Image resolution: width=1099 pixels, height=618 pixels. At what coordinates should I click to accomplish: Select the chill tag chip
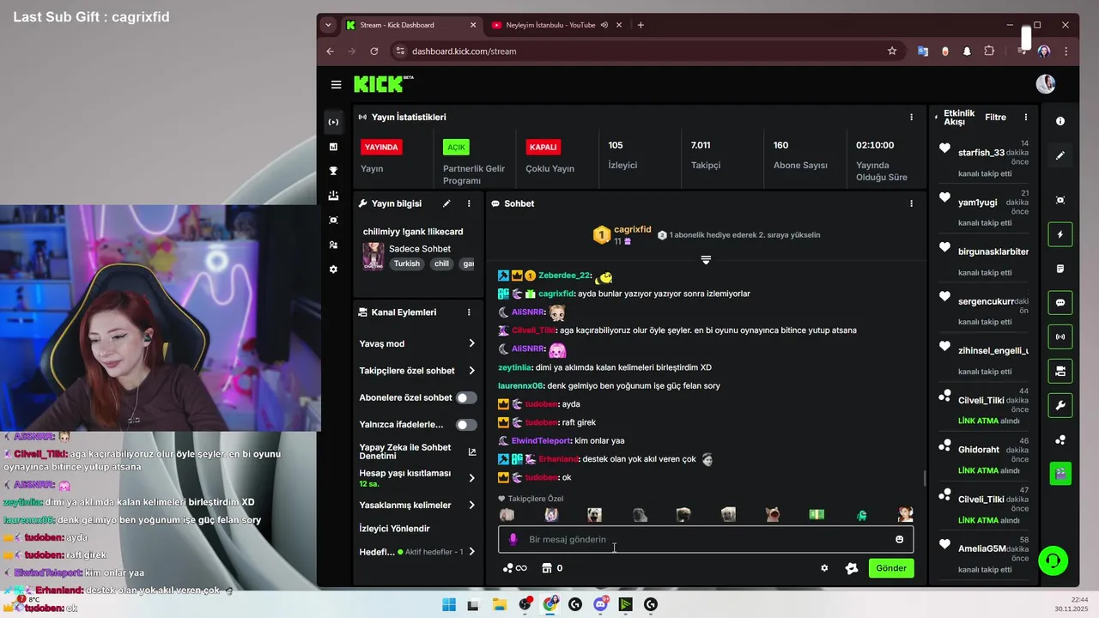pos(441,264)
